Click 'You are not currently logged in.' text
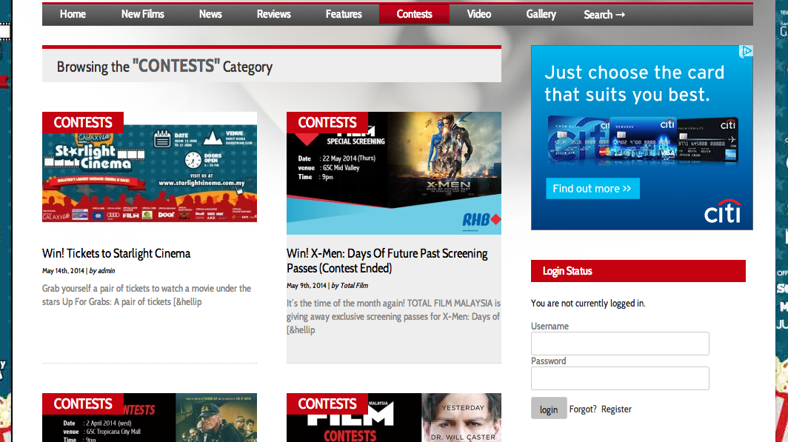Screen dimensions: 788x442 click(x=588, y=304)
